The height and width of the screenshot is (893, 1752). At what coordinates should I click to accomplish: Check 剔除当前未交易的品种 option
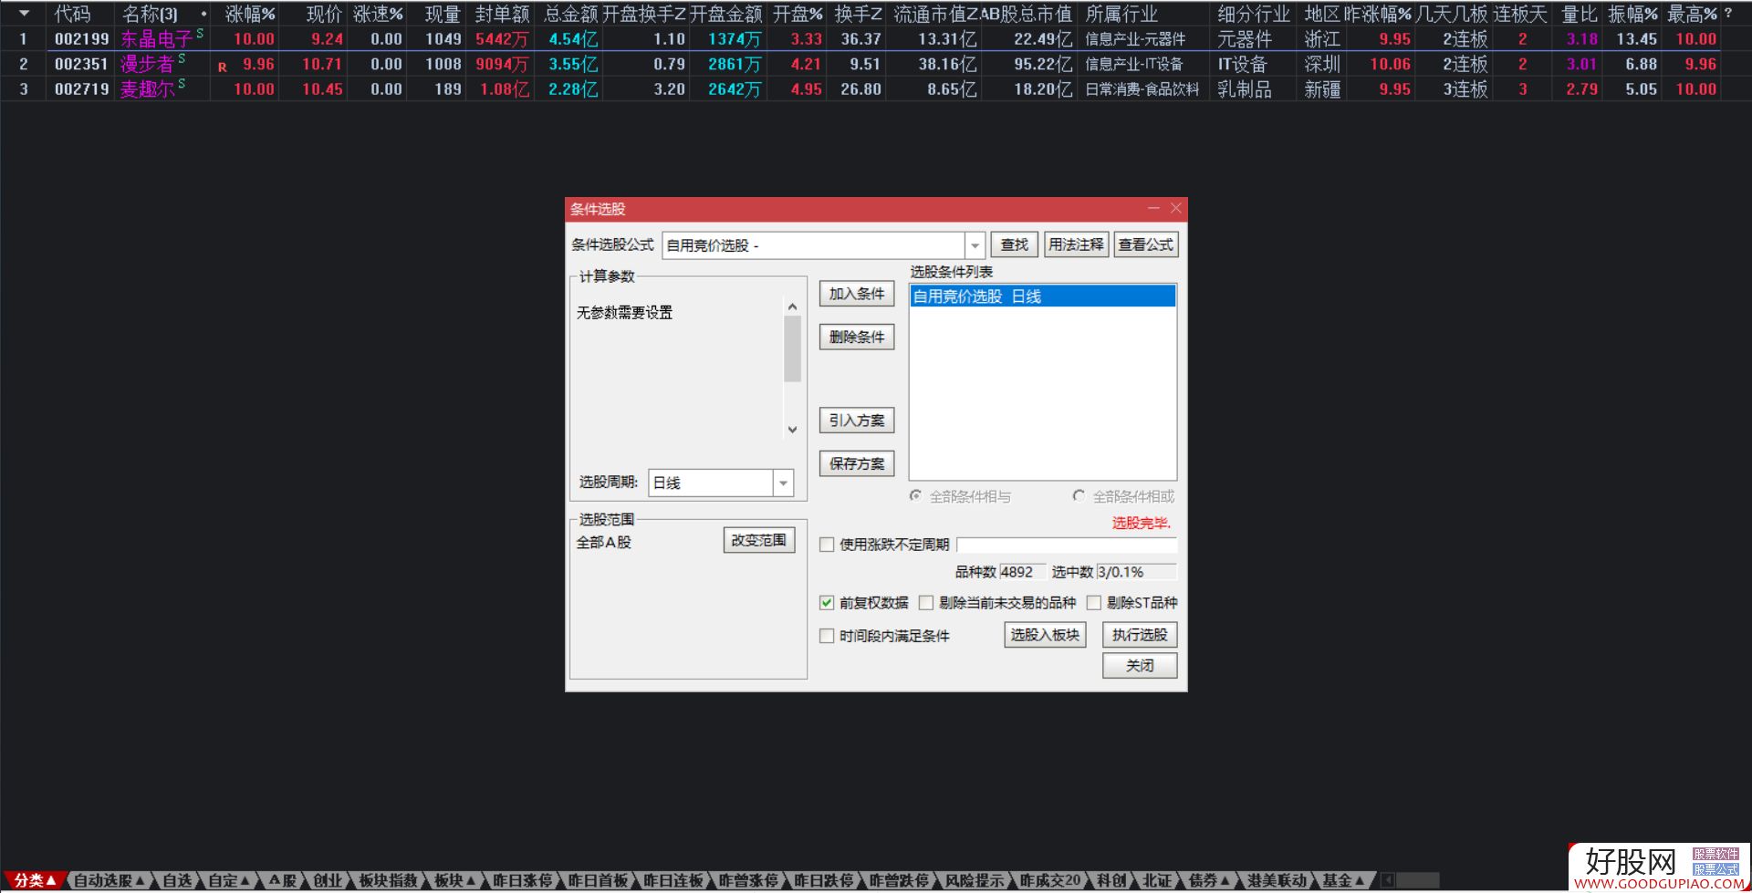click(926, 603)
